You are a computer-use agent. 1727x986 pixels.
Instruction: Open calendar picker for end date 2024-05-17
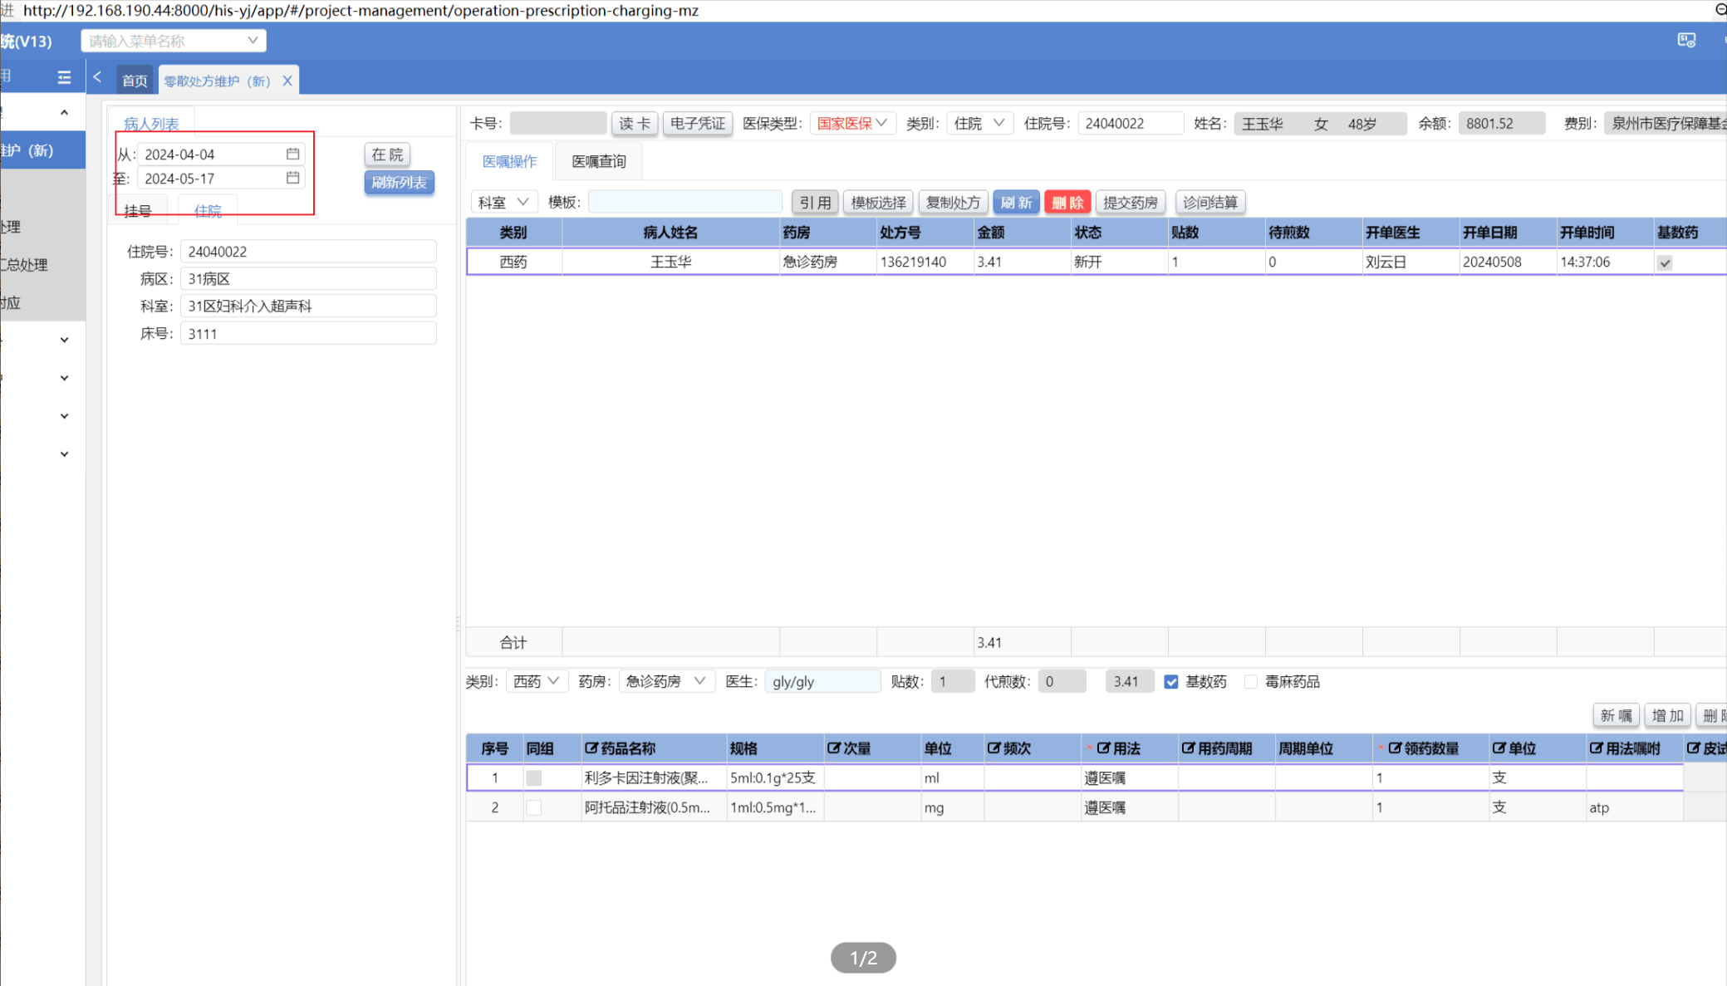click(x=292, y=178)
